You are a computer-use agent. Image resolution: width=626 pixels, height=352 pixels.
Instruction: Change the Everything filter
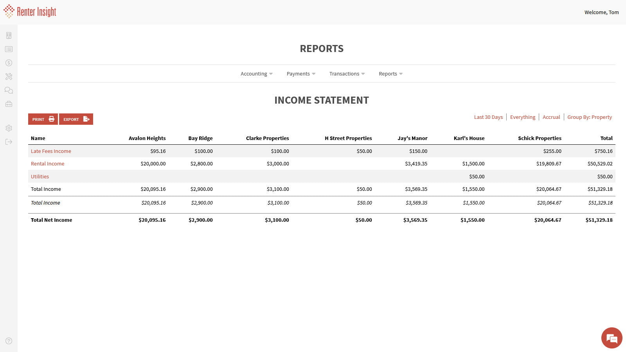click(523, 117)
